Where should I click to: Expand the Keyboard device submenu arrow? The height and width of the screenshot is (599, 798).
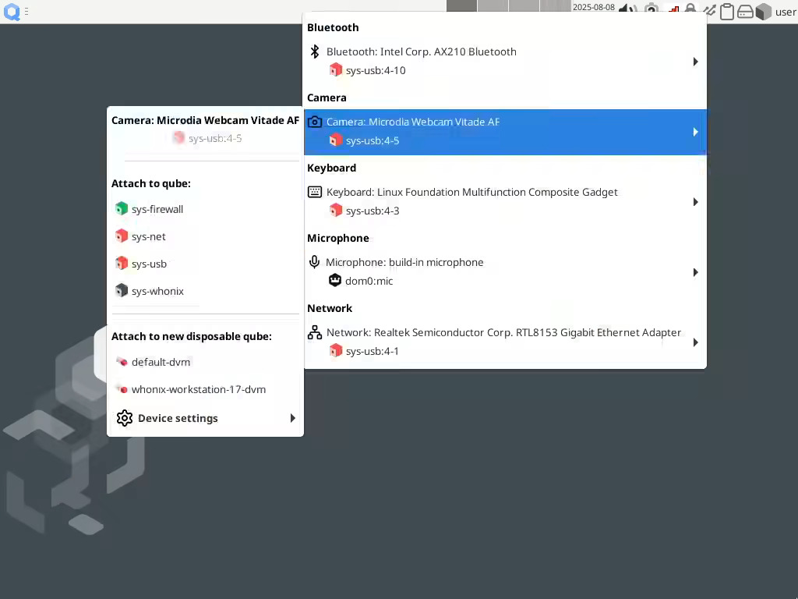pos(694,201)
